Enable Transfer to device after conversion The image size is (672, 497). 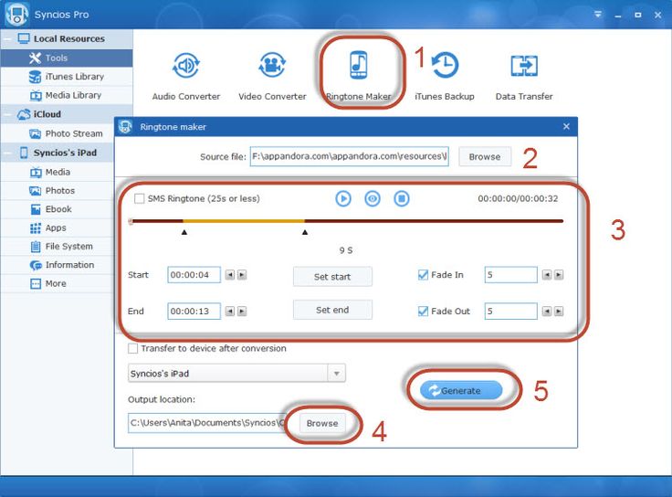[x=133, y=348]
